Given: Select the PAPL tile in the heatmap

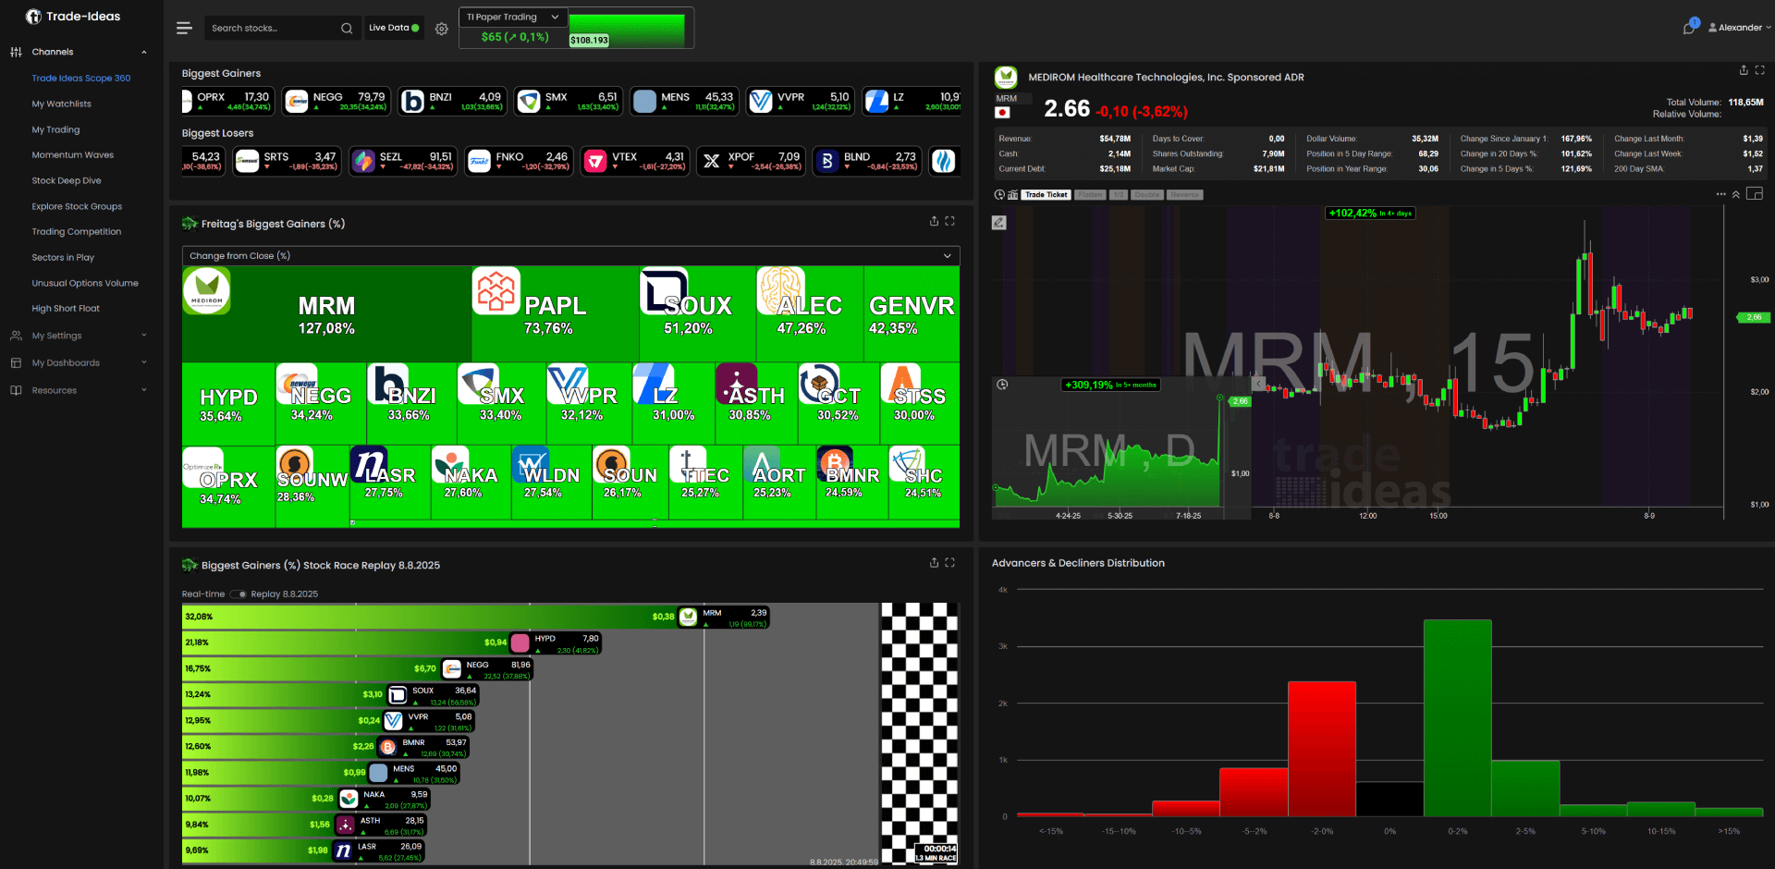Looking at the screenshot, I should click(555, 314).
